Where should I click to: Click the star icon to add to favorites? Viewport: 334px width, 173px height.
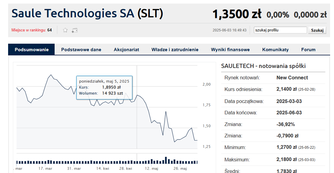coord(65,30)
